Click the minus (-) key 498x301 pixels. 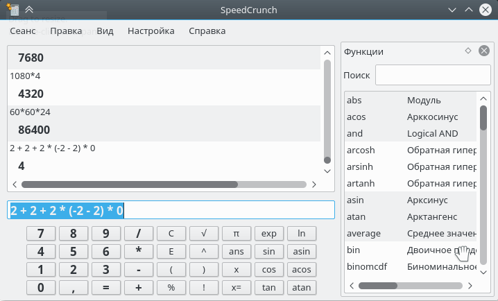[x=139, y=270]
